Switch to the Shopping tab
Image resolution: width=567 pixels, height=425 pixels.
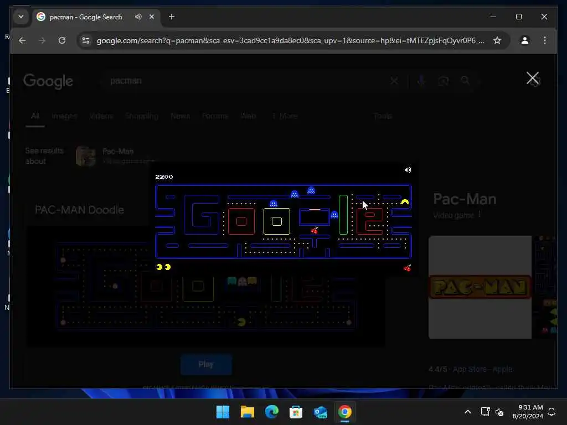click(142, 116)
